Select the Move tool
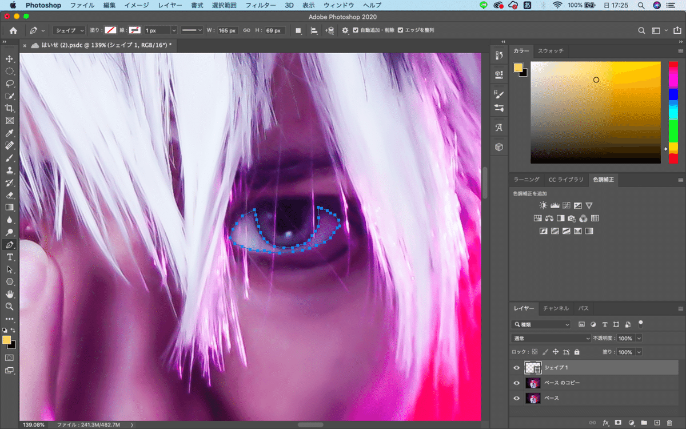 click(9, 59)
